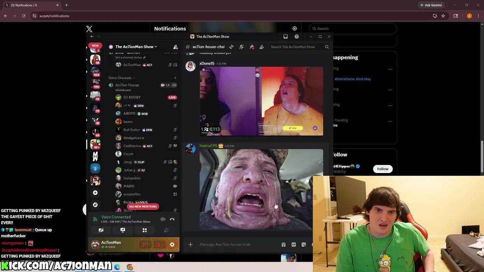Open Discover compass icon in server list
Image resolution: width=484 pixels, height=272 pixels.
click(x=95, y=205)
